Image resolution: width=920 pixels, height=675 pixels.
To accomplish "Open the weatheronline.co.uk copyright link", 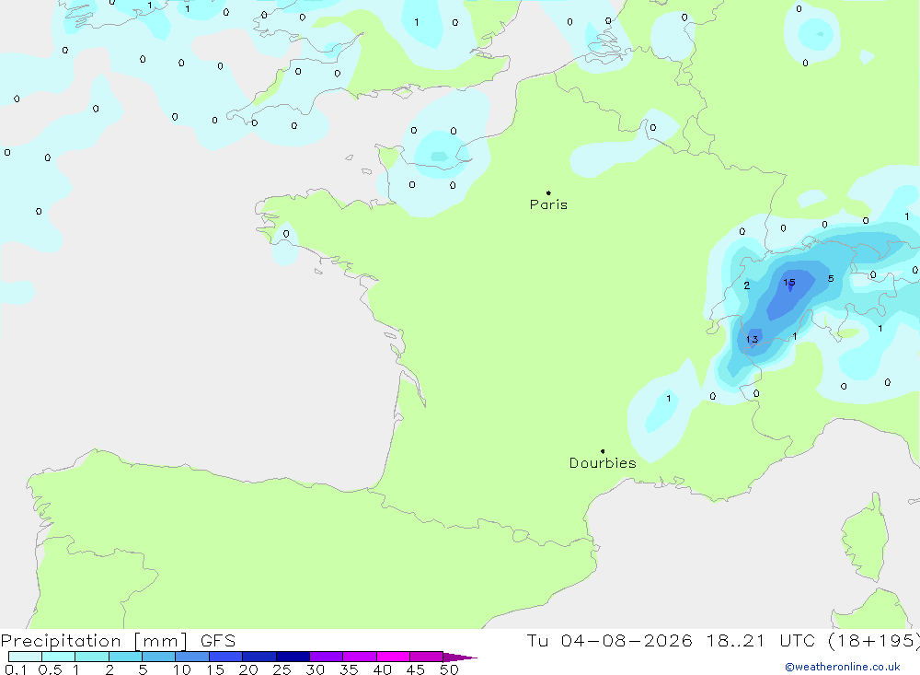I will tap(843, 667).
